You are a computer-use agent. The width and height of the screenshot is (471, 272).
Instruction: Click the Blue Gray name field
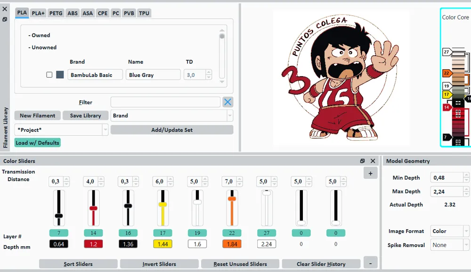point(153,75)
